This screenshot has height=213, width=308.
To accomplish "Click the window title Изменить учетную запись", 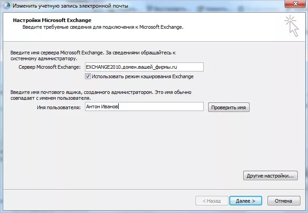I will [x=70, y=6].
